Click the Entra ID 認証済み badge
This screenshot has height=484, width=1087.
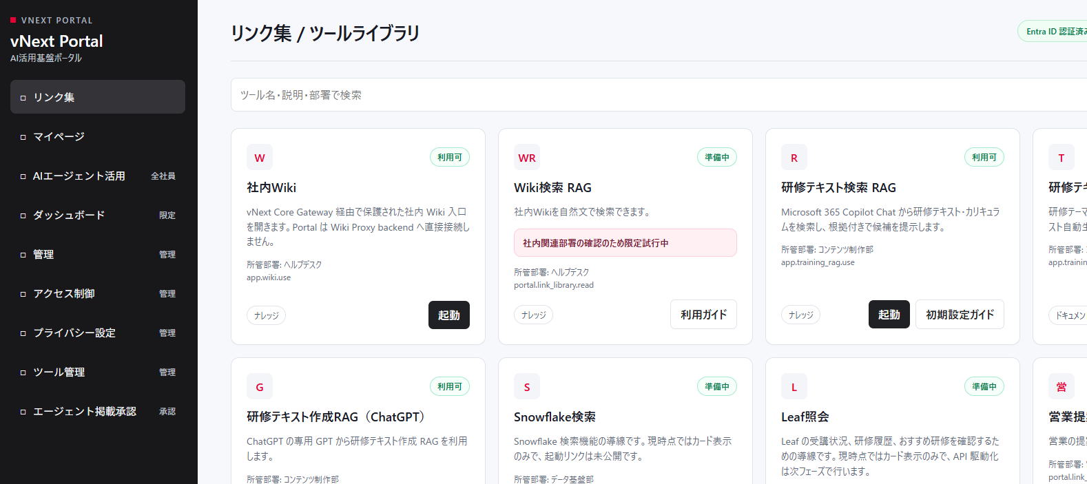pyautogui.click(x=1053, y=31)
